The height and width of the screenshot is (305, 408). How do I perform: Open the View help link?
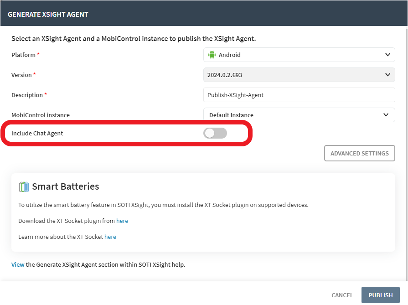pos(18,264)
